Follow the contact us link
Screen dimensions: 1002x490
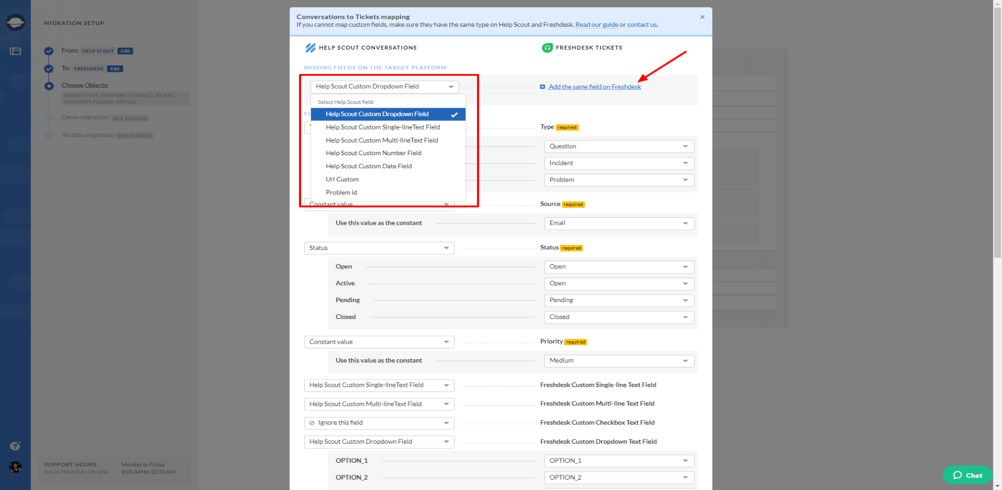click(x=642, y=24)
